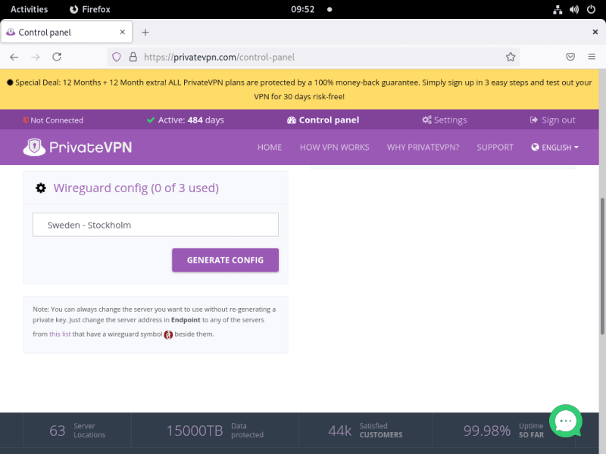Click the GENERATE CONFIG button
The width and height of the screenshot is (606, 454).
[225, 260]
